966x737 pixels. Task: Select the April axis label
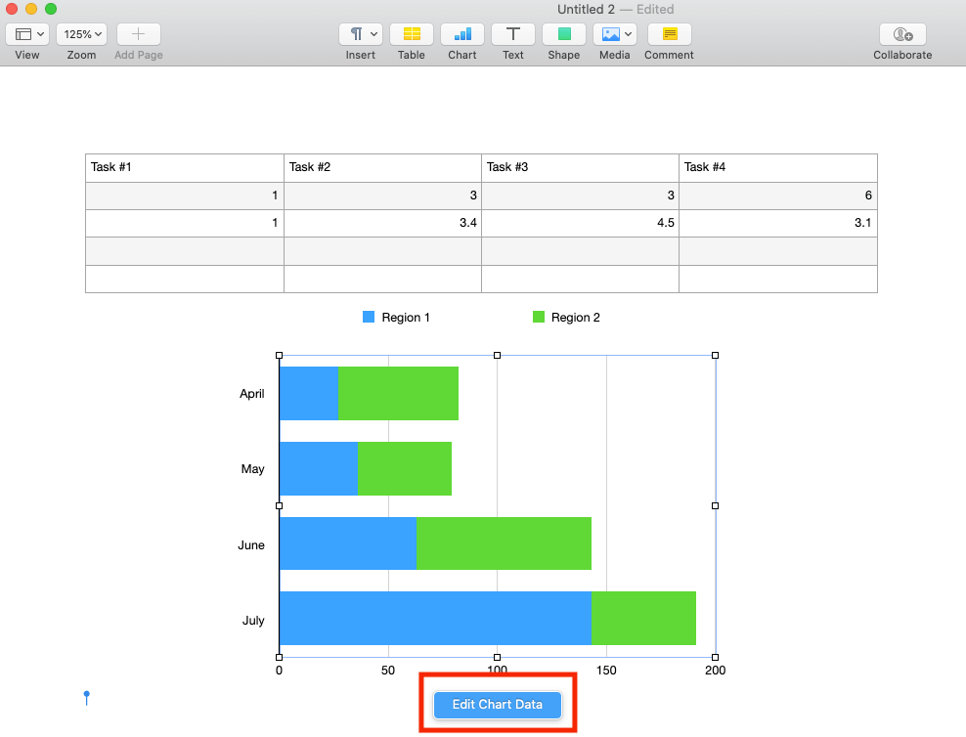[x=252, y=394]
